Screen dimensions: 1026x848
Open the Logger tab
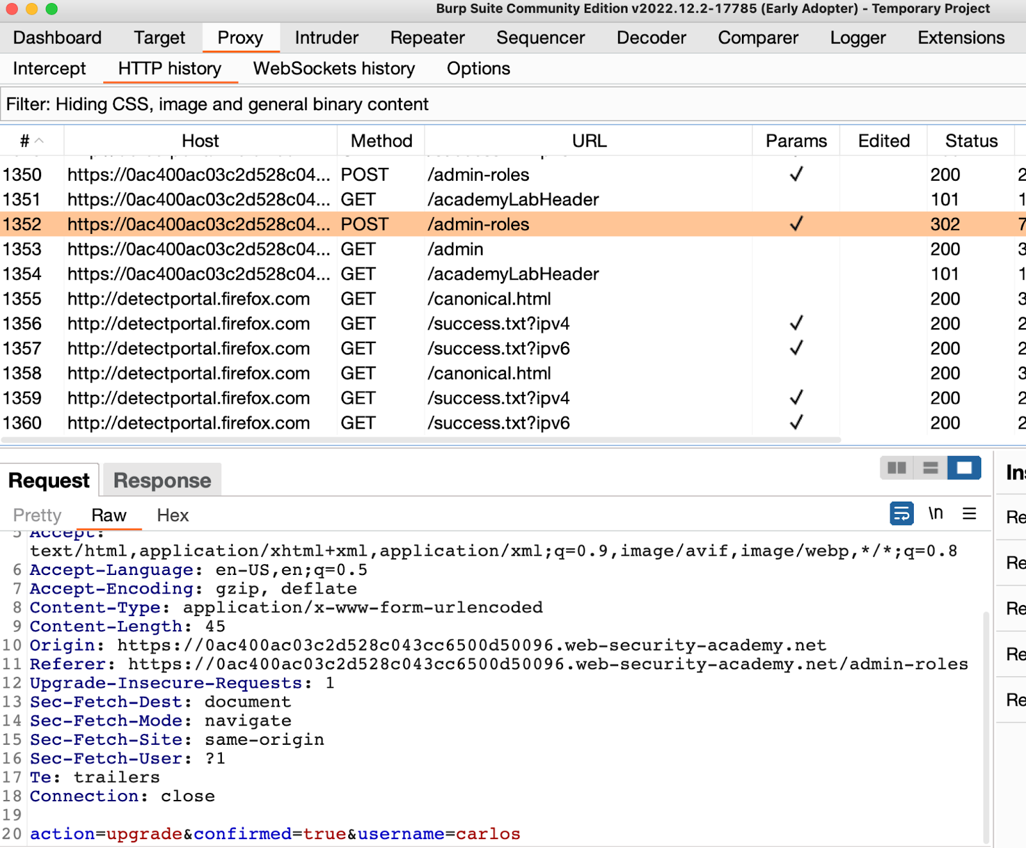coord(858,38)
